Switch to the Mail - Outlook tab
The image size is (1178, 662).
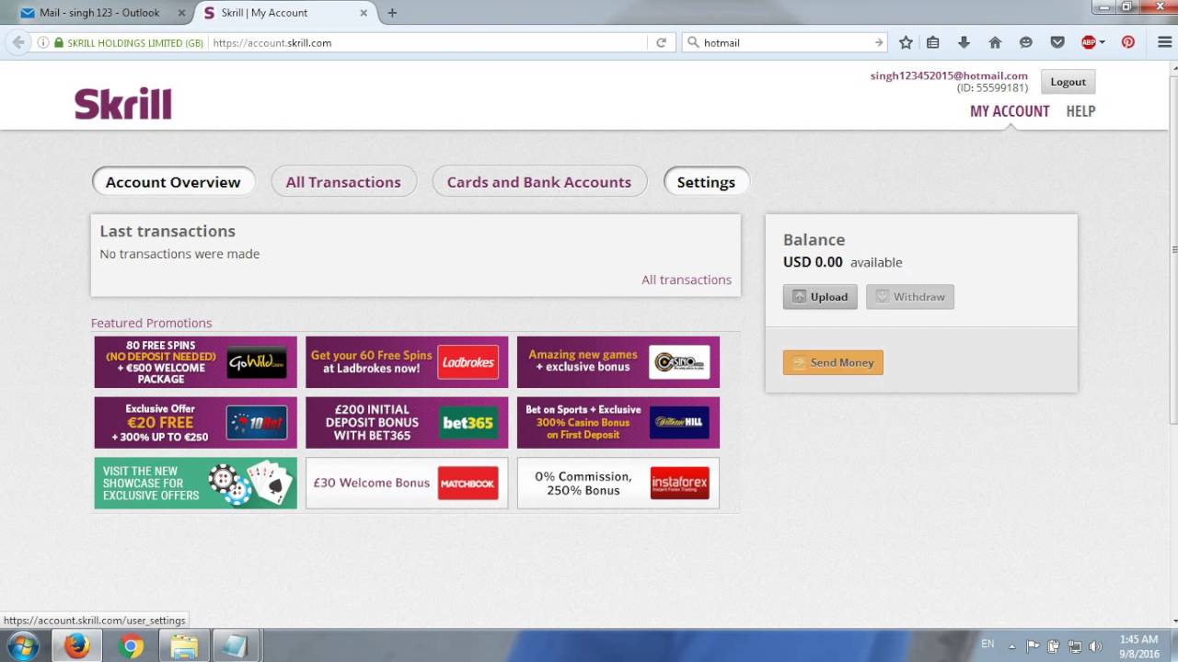click(99, 13)
